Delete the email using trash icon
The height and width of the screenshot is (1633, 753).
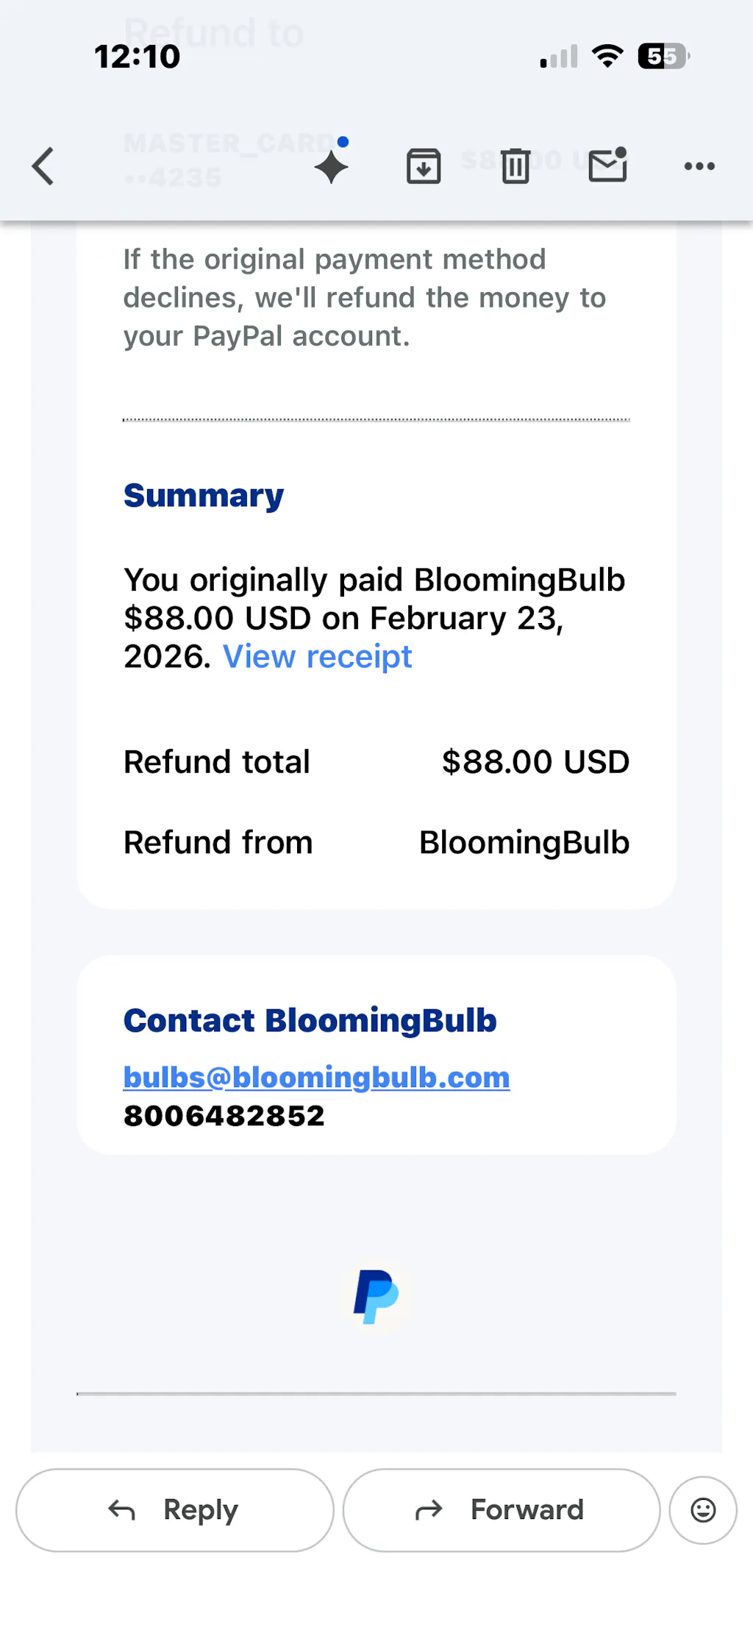pos(515,166)
